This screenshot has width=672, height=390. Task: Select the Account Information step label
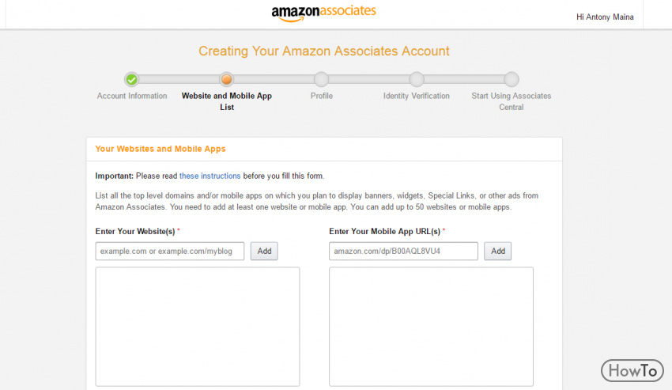132,96
